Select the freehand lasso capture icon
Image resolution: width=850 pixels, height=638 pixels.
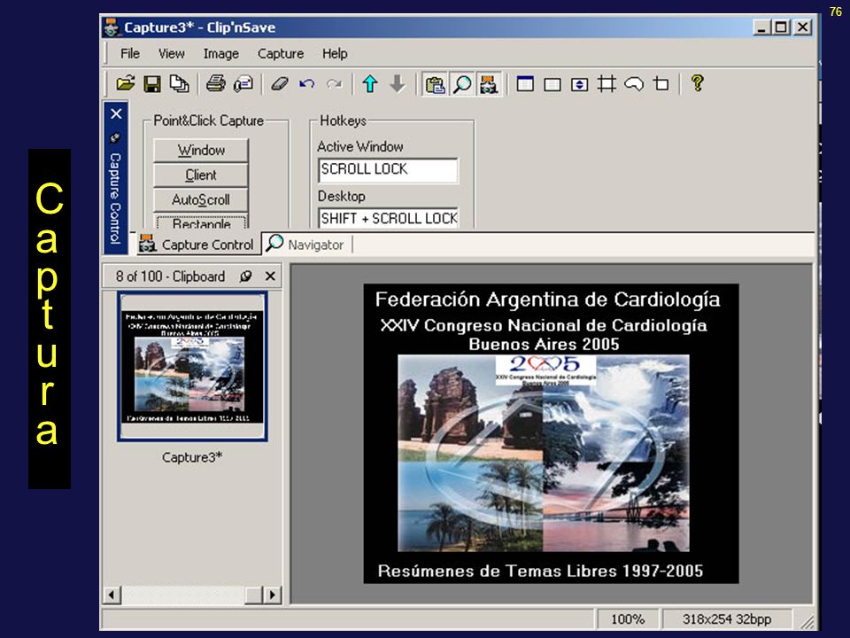(x=634, y=84)
